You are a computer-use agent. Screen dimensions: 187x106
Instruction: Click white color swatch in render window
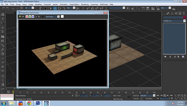point(62,16)
